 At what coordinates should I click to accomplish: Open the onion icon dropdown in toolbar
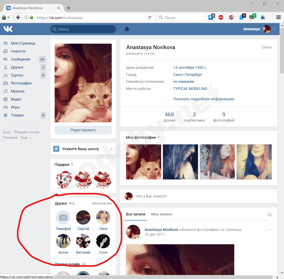coord(6,17)
